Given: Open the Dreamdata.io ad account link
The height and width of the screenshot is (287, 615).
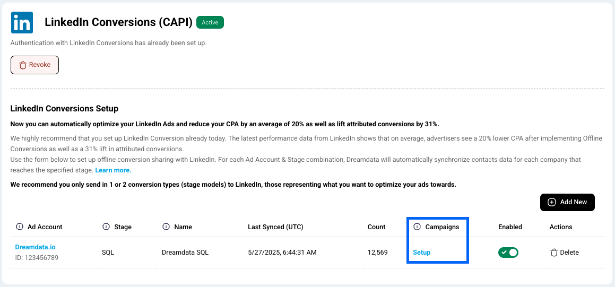Looking at the screenshot, I should pyautogui.click(x=36, y=247).
